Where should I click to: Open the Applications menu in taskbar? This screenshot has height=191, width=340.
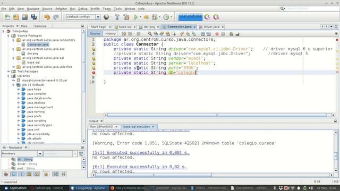point(15,188)
